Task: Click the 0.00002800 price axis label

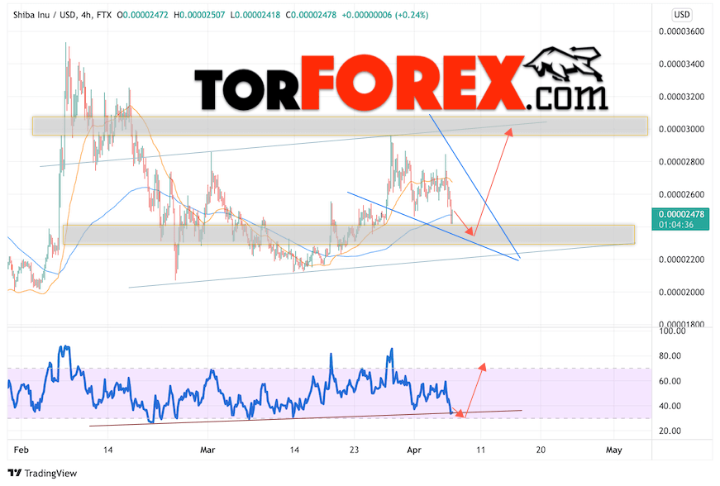Action: (681, 162)
